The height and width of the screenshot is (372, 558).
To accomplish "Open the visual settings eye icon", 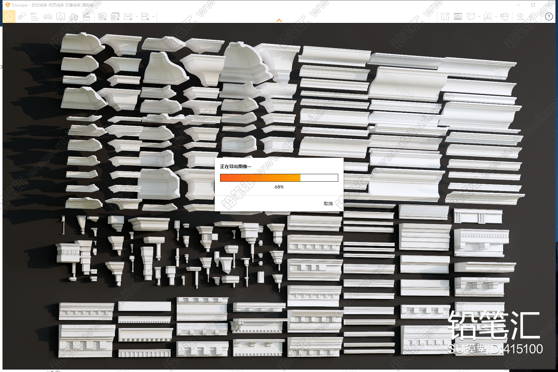I will (x=520, y=16).
